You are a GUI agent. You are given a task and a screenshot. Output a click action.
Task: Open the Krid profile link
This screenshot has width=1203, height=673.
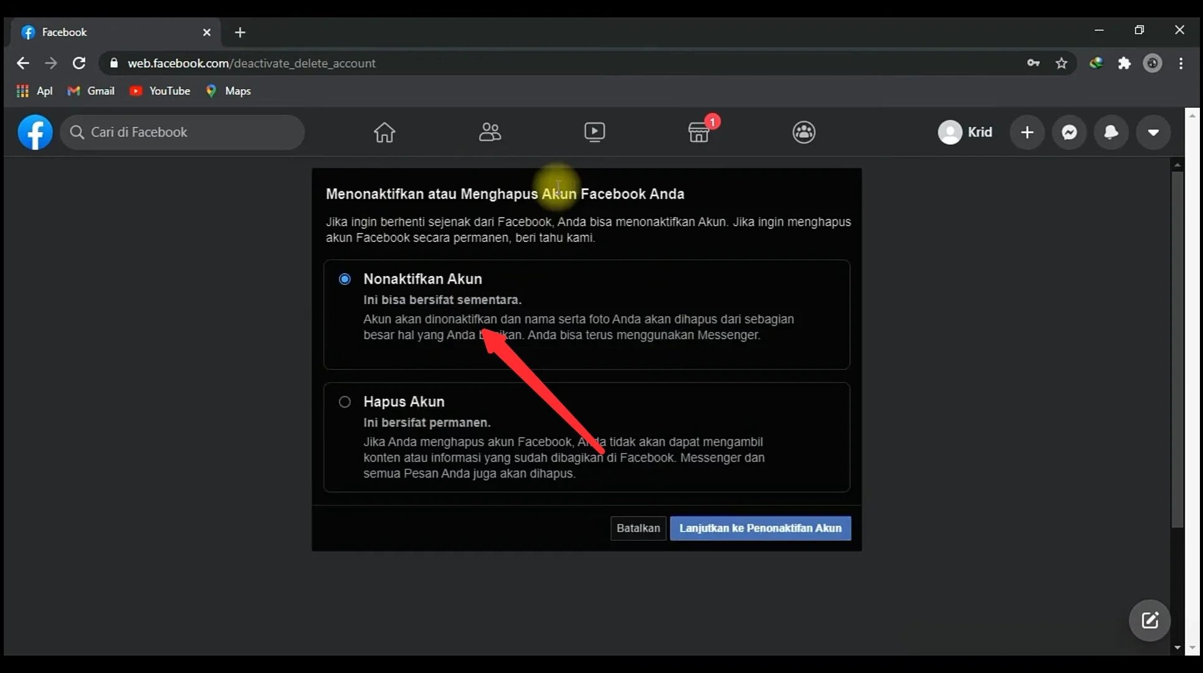(x=966, y=132)
